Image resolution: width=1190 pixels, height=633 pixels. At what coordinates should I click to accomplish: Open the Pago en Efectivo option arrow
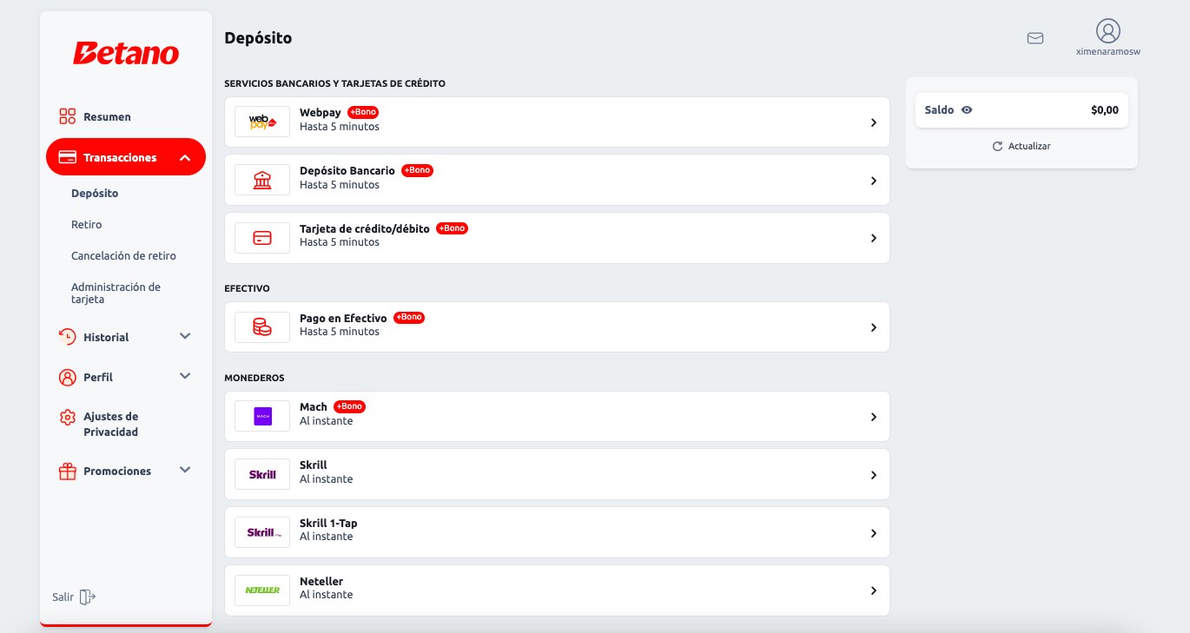click(873, 327)
